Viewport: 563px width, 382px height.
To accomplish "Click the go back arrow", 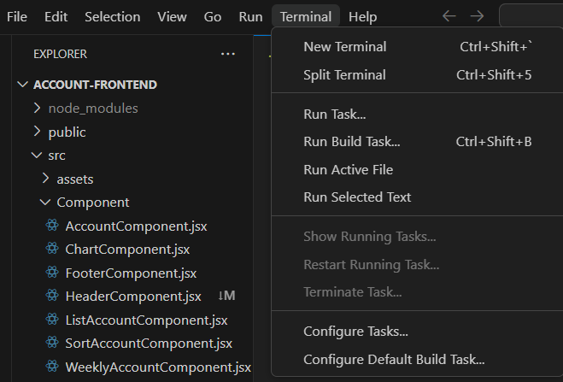I will (449, 16).
